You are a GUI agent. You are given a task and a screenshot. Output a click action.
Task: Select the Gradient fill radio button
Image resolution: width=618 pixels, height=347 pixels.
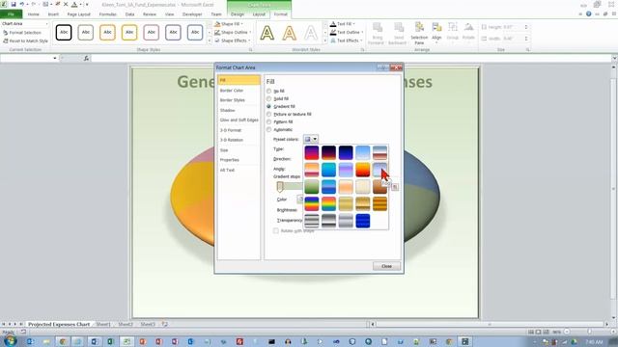269,106
